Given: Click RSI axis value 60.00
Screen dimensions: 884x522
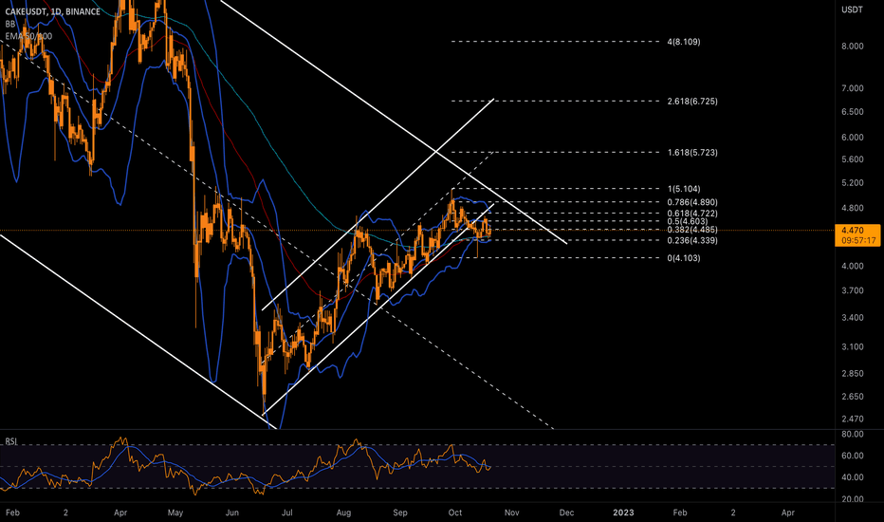Looking at the screenshot, I should 853,456.
